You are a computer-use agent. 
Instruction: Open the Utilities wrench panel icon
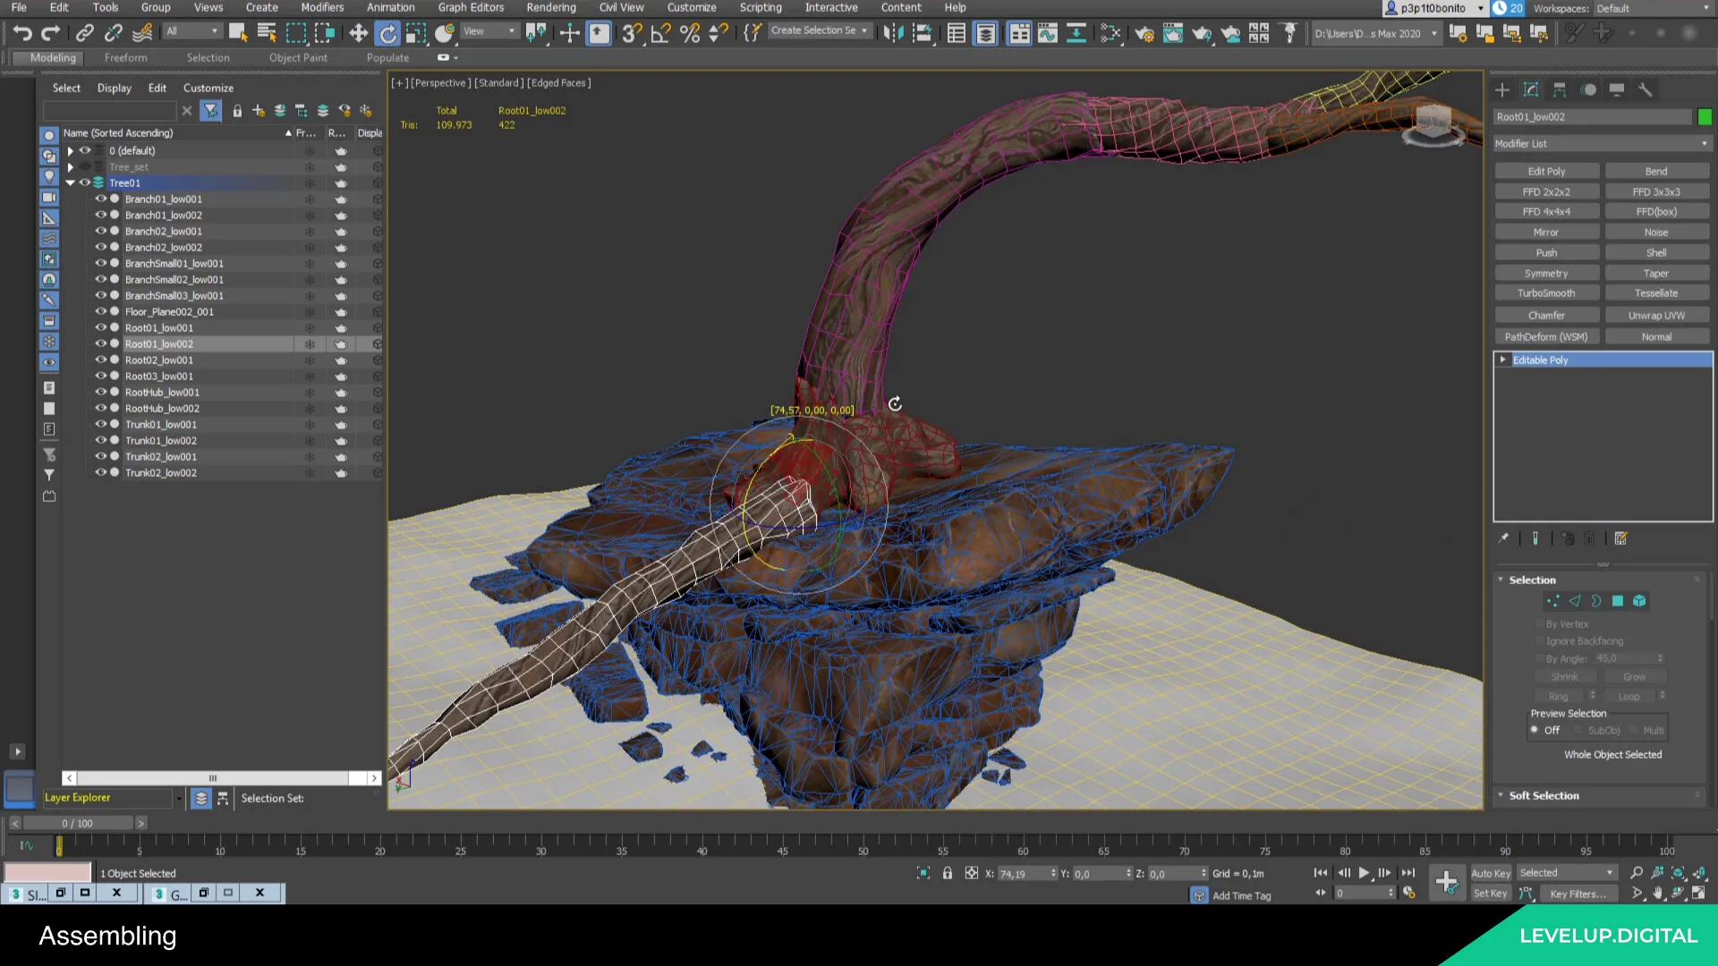click(1645, 89)
